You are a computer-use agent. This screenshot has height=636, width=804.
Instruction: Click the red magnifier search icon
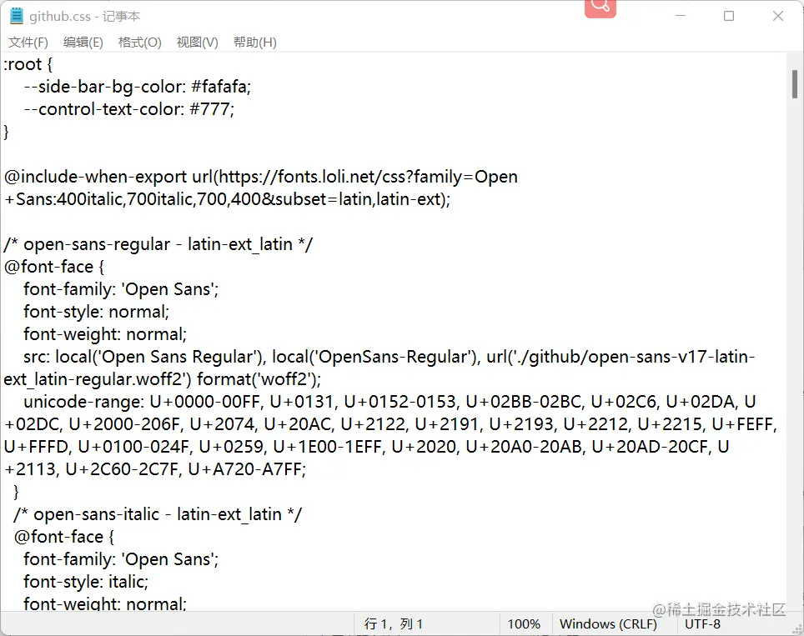tap(600, 8)
